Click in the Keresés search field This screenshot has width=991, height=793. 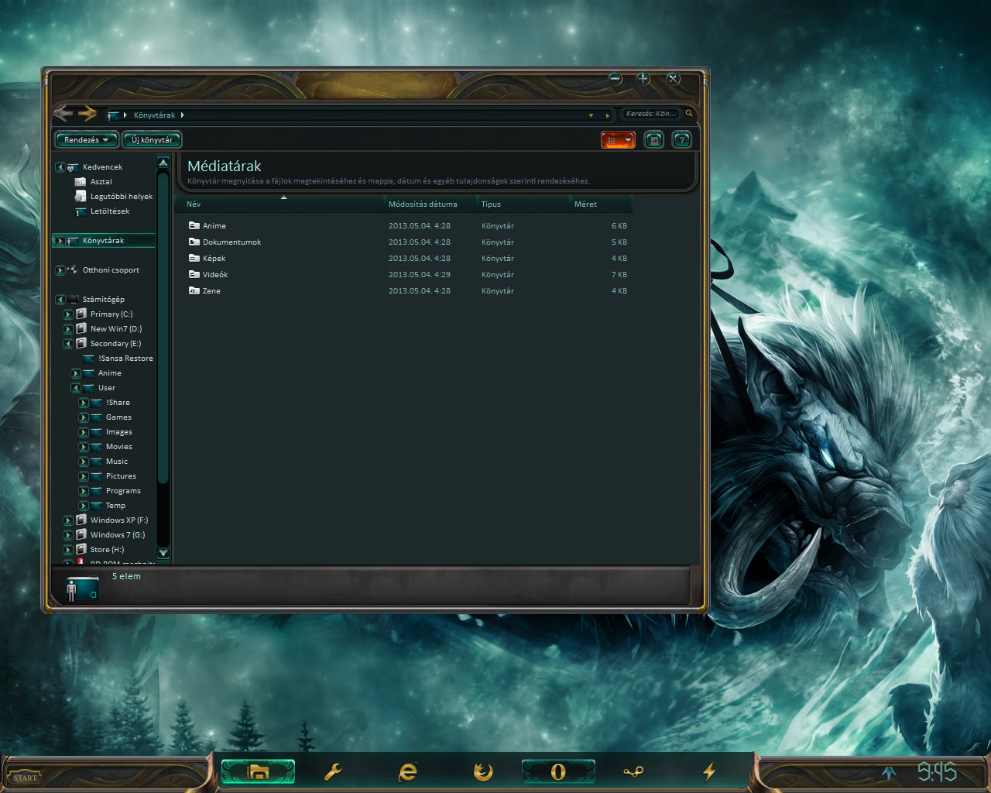coord(651,114)
